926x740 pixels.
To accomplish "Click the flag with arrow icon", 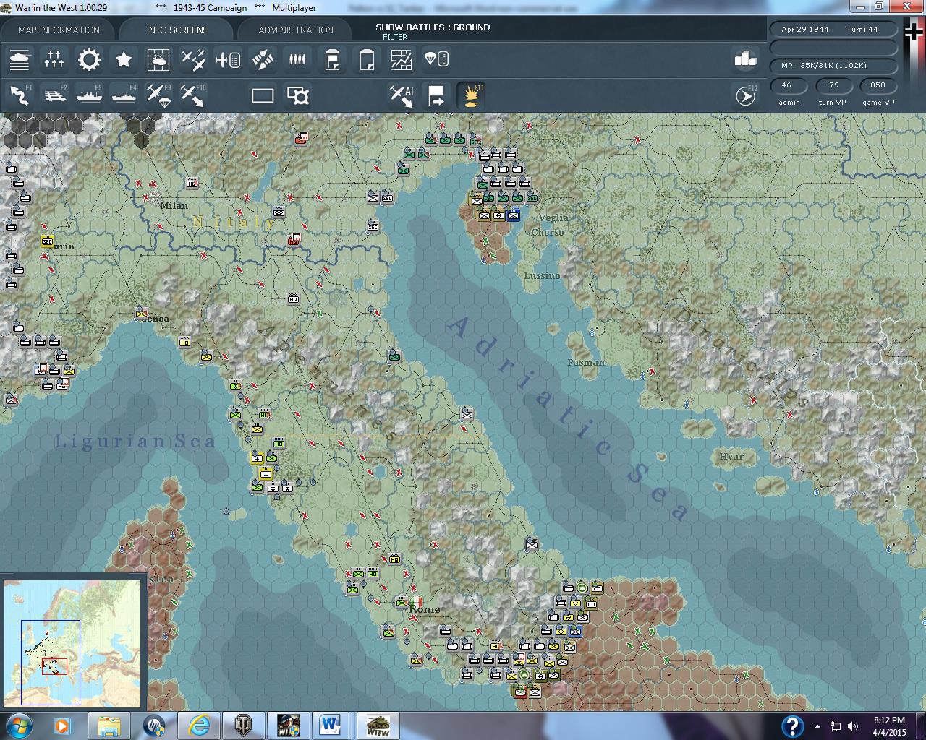I will tap(436, 95).
